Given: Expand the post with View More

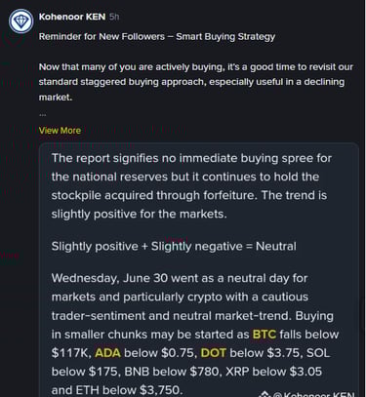Looking at the screenshot, I should [x=60, y=131].
